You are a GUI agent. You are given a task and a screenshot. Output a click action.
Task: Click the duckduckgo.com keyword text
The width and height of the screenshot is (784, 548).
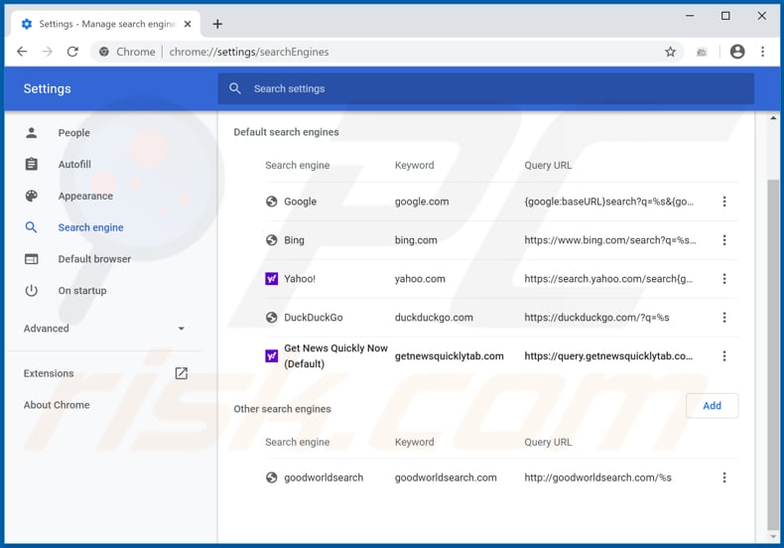point(434,318)
